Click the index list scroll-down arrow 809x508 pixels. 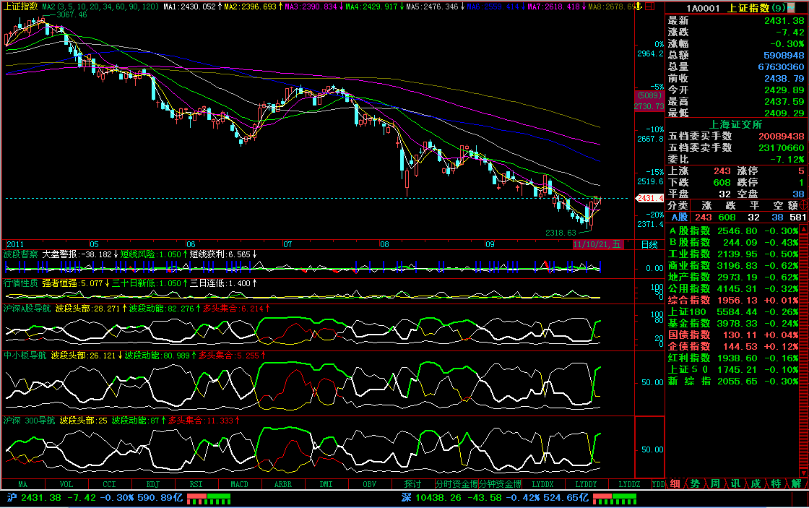[803, 473]
